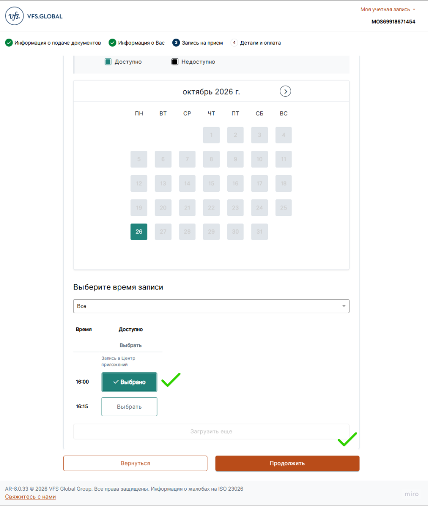Click the 16:15 time label

[82, 406]
